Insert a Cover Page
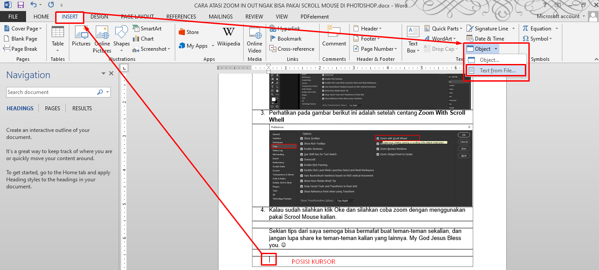The height and width of the screenshot is (270, 599). [x=23, y=29]
